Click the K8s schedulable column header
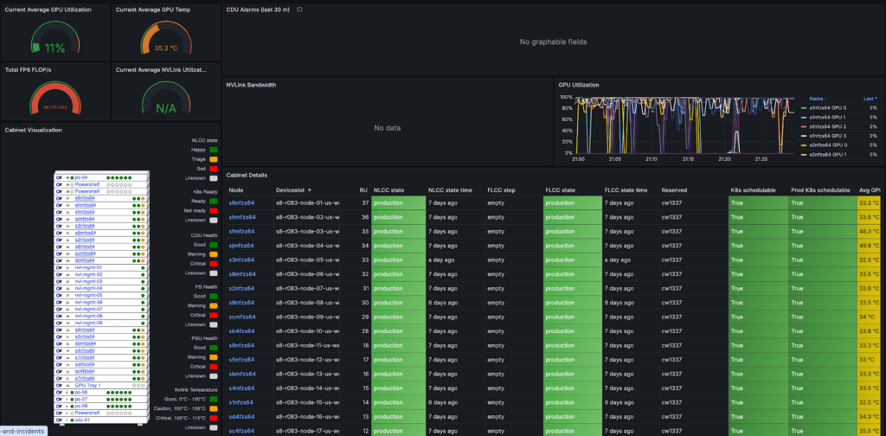The height and width of the screenshot is (436, 886). pyautogui.click(x=753, y=189)
